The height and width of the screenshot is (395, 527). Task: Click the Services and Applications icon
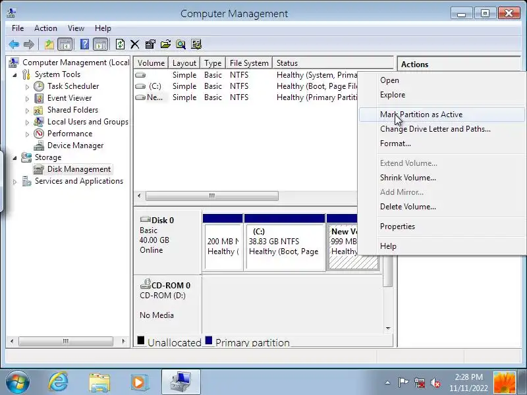(x=26, y=181)
